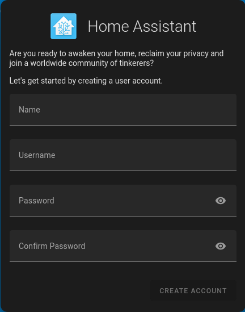The height and width of the screenshot is (312, 245).
Task: Click the "Name" placeholder label
Action: pyautogui.click(x=29, y=110)
